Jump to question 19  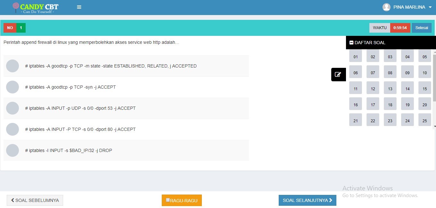(x=407, y=104)
